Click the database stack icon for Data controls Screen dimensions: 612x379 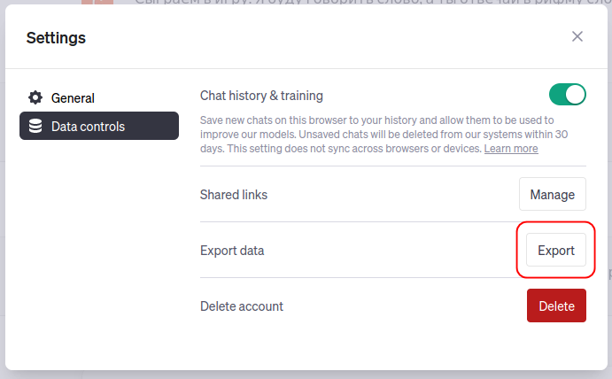point(35,126)
